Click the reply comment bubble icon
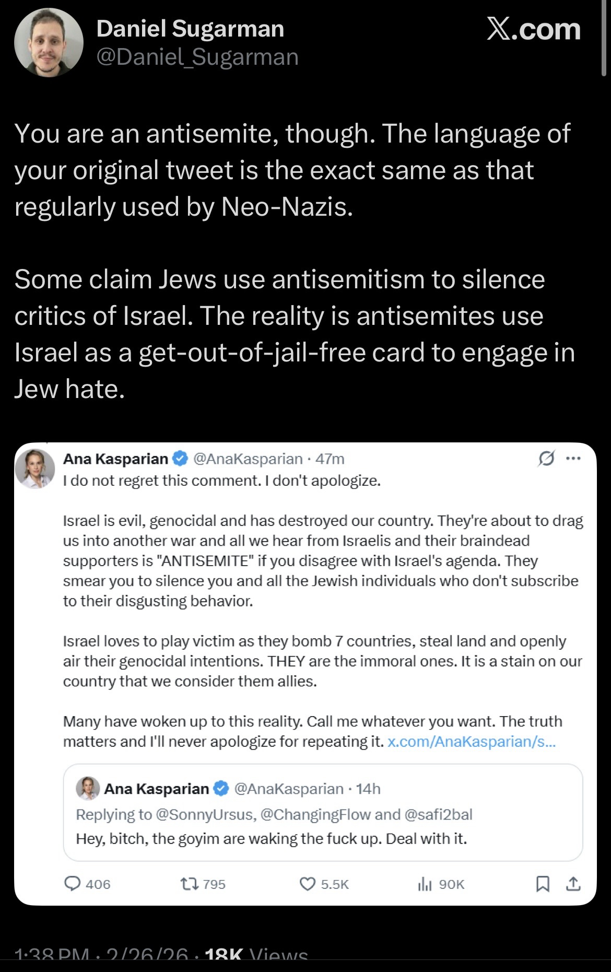This screenshot has height=972, width=611. 72,884
